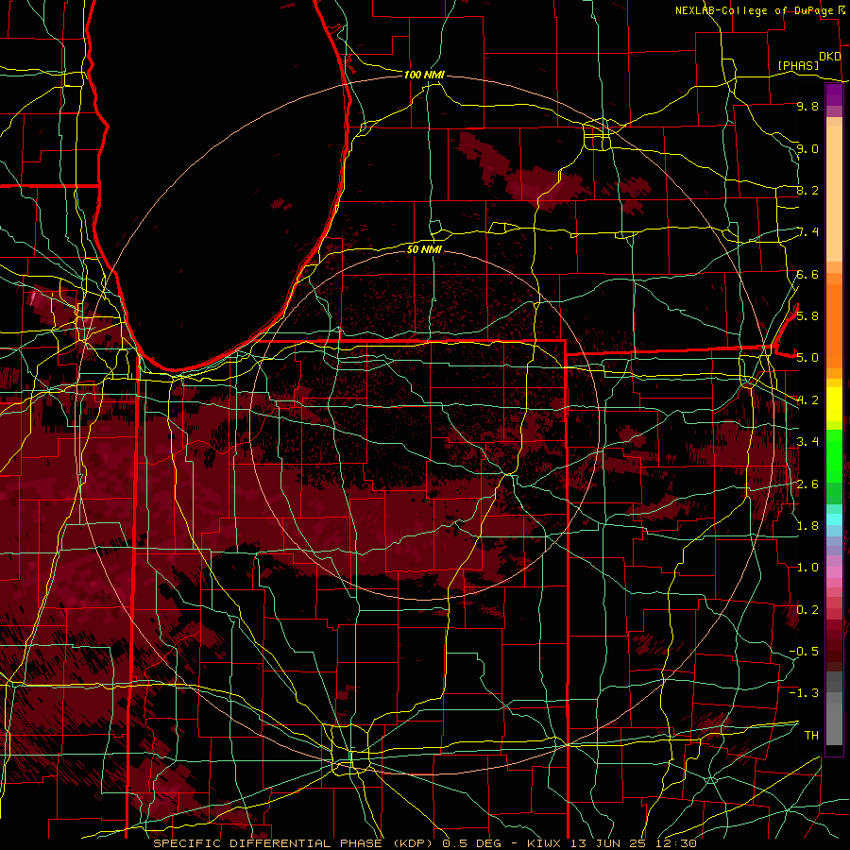Click the DKD label above the color scale

click(x=830, y=57)
